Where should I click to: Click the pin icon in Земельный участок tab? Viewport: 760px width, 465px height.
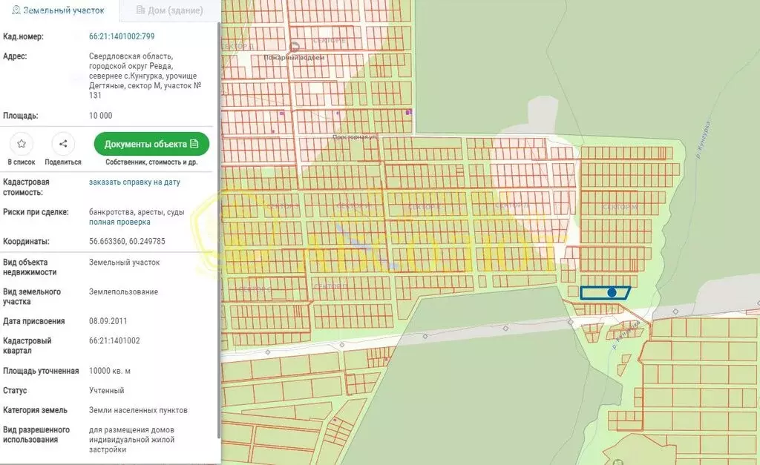pyautogui.click(x=16, y=10)
